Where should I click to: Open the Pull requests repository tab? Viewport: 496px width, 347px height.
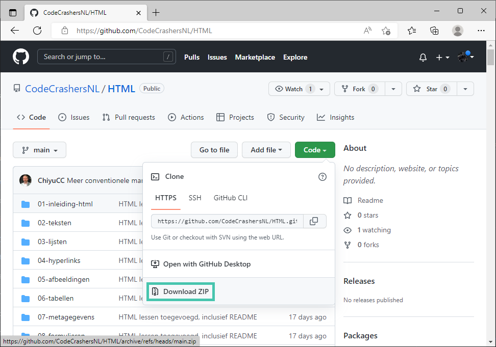(129, 118)
